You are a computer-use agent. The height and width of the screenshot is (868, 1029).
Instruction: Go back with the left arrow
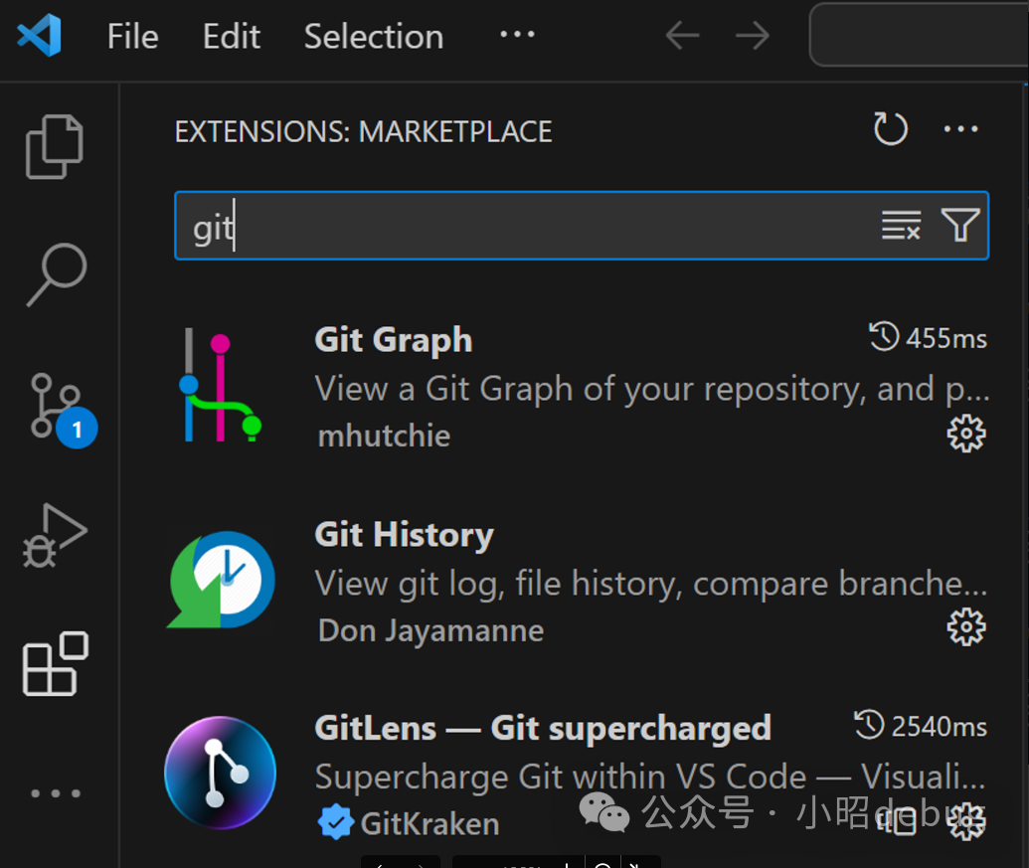(682, 36)
